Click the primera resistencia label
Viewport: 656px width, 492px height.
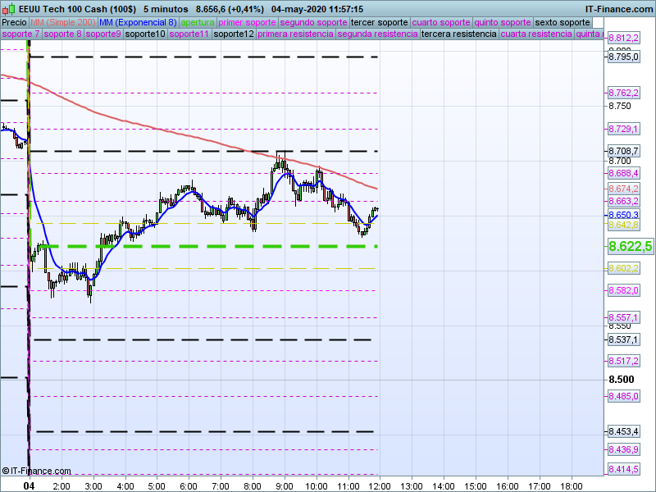coord(295,34)
